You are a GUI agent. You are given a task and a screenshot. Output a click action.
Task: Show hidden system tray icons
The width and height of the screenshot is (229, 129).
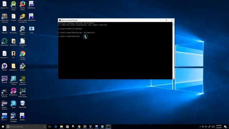click(x=200, y=126)
